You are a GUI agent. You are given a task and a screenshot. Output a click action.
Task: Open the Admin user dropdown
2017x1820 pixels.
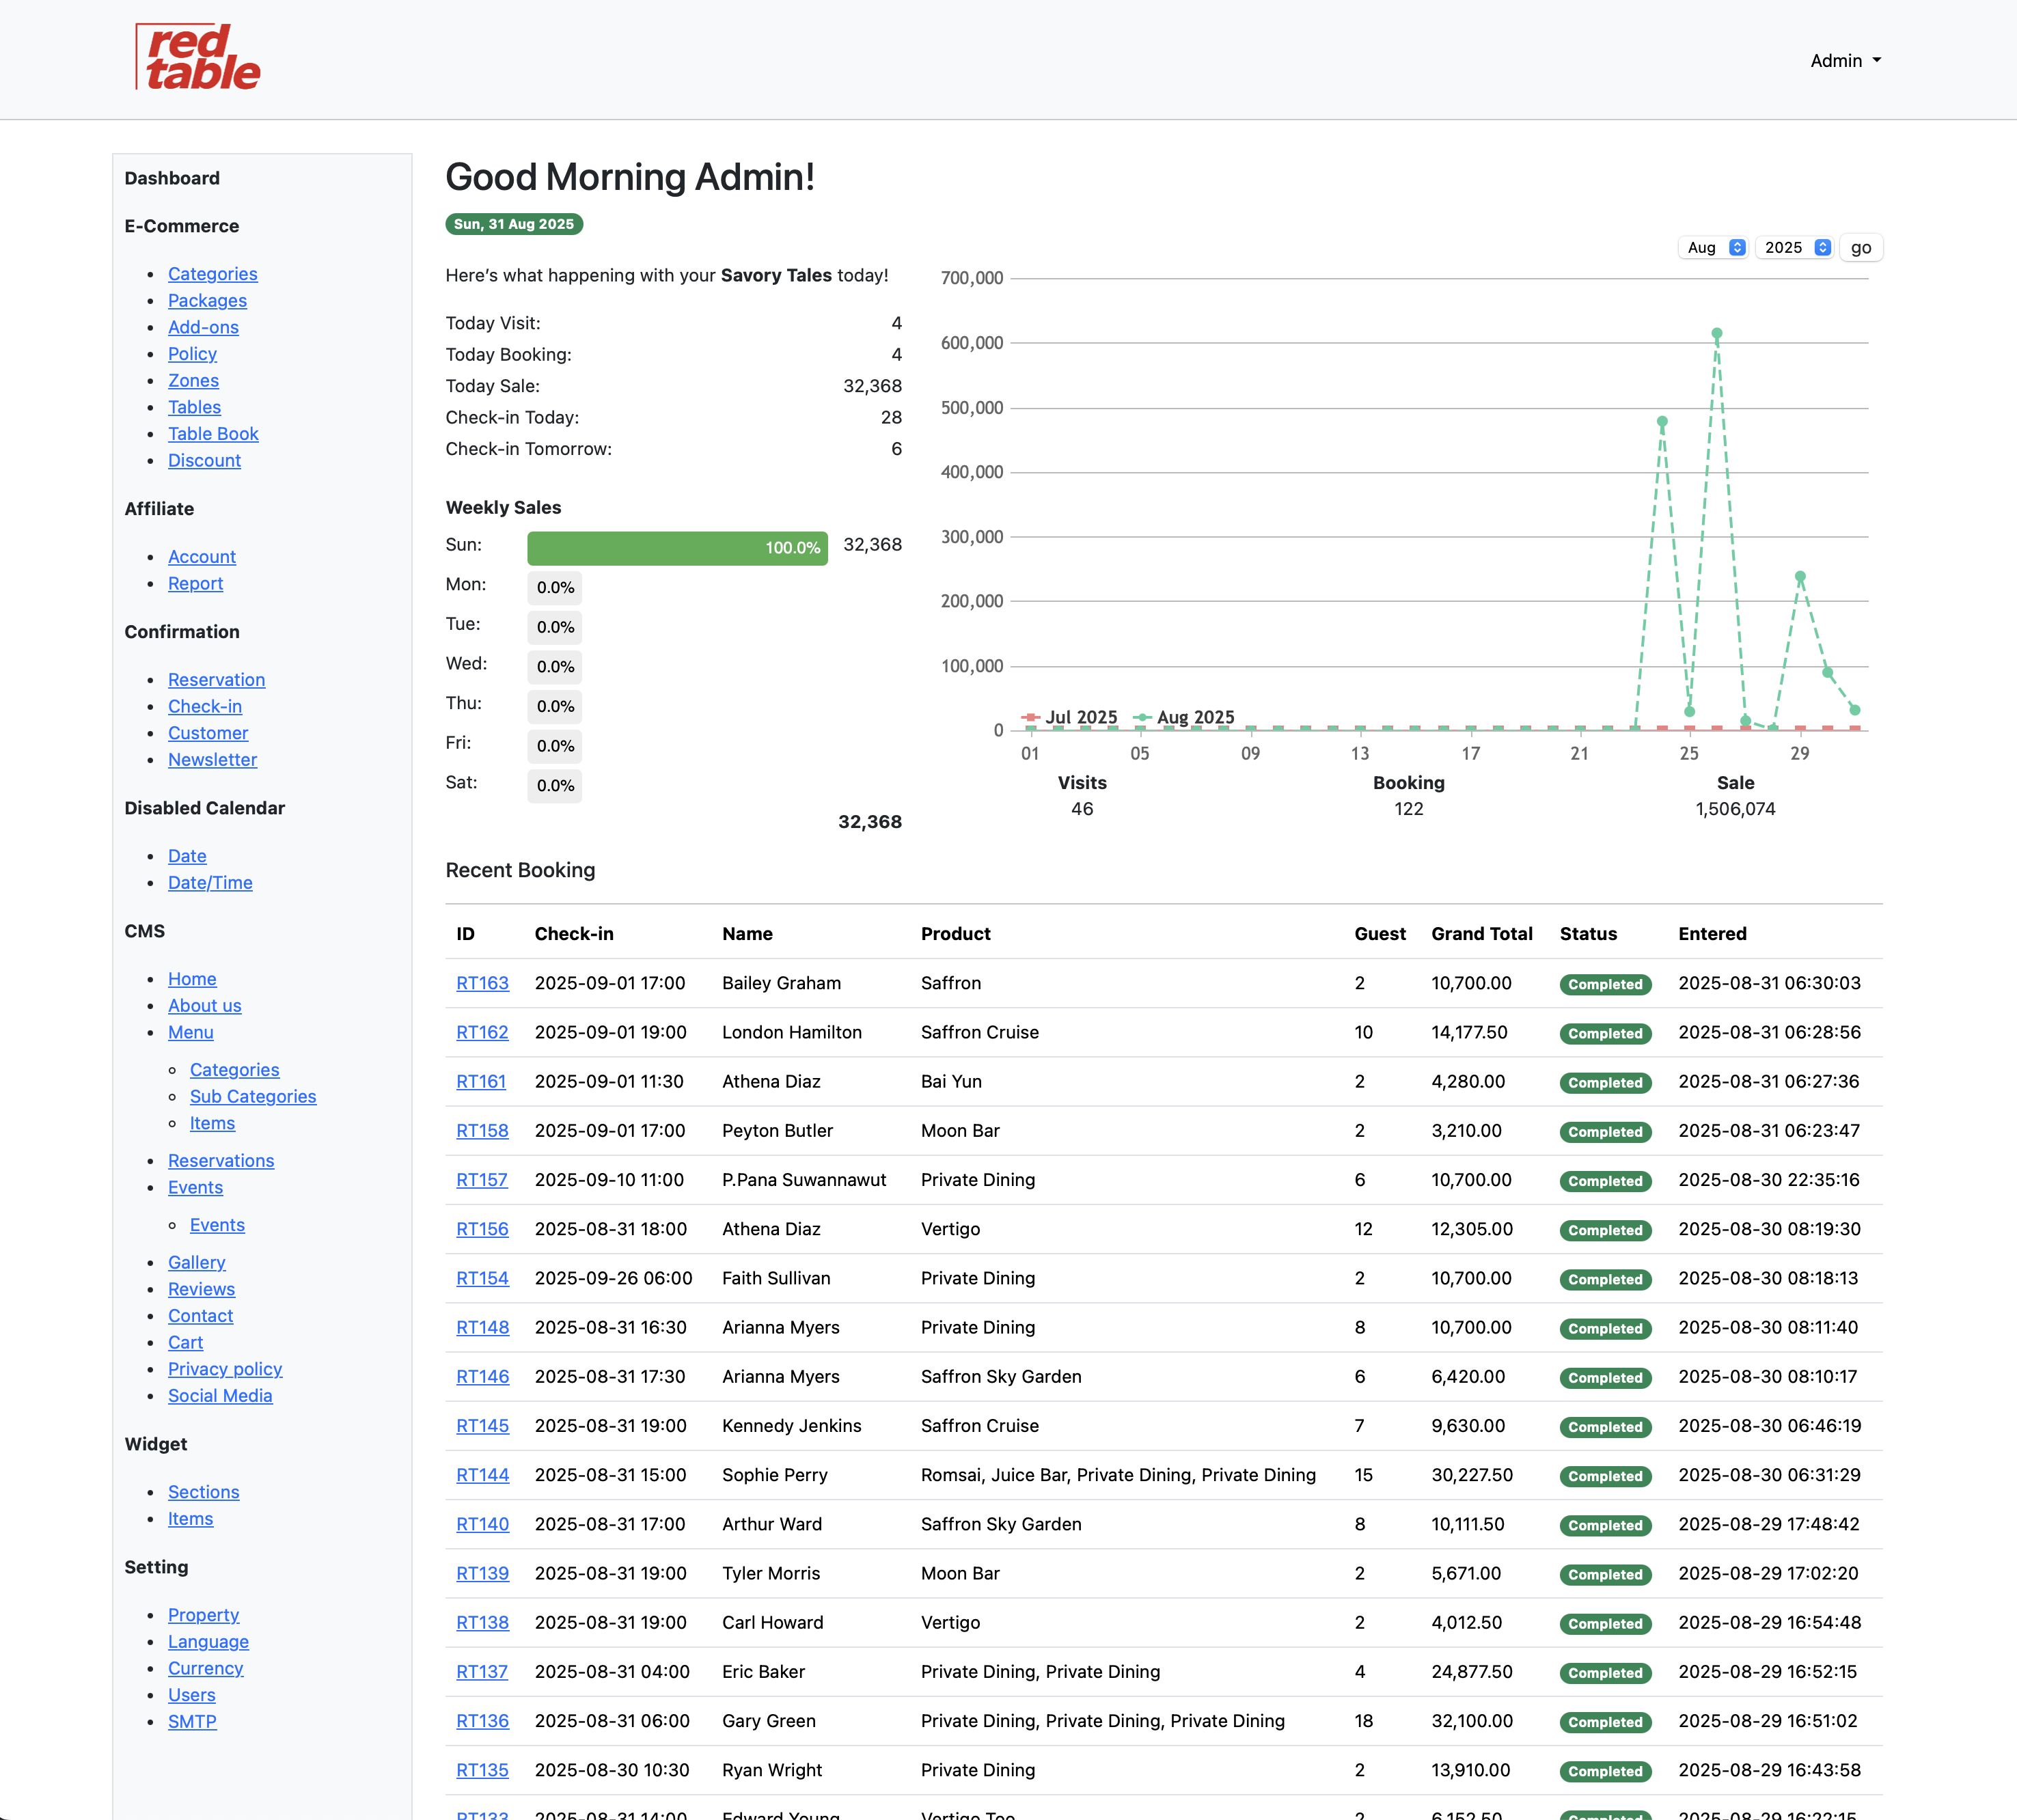click(1845, 61)
